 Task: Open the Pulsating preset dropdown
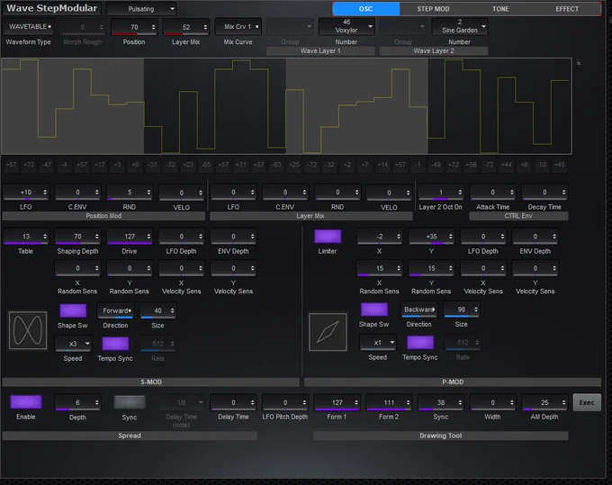[x=141, y=9]
